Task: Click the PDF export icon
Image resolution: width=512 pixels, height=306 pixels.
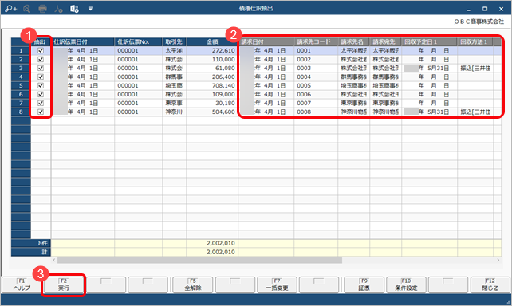Action: click(58, 9)
